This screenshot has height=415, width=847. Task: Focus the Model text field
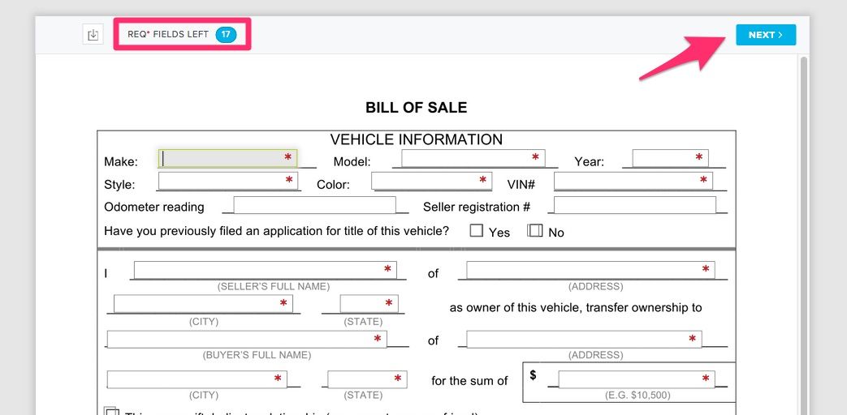[473, 158]
